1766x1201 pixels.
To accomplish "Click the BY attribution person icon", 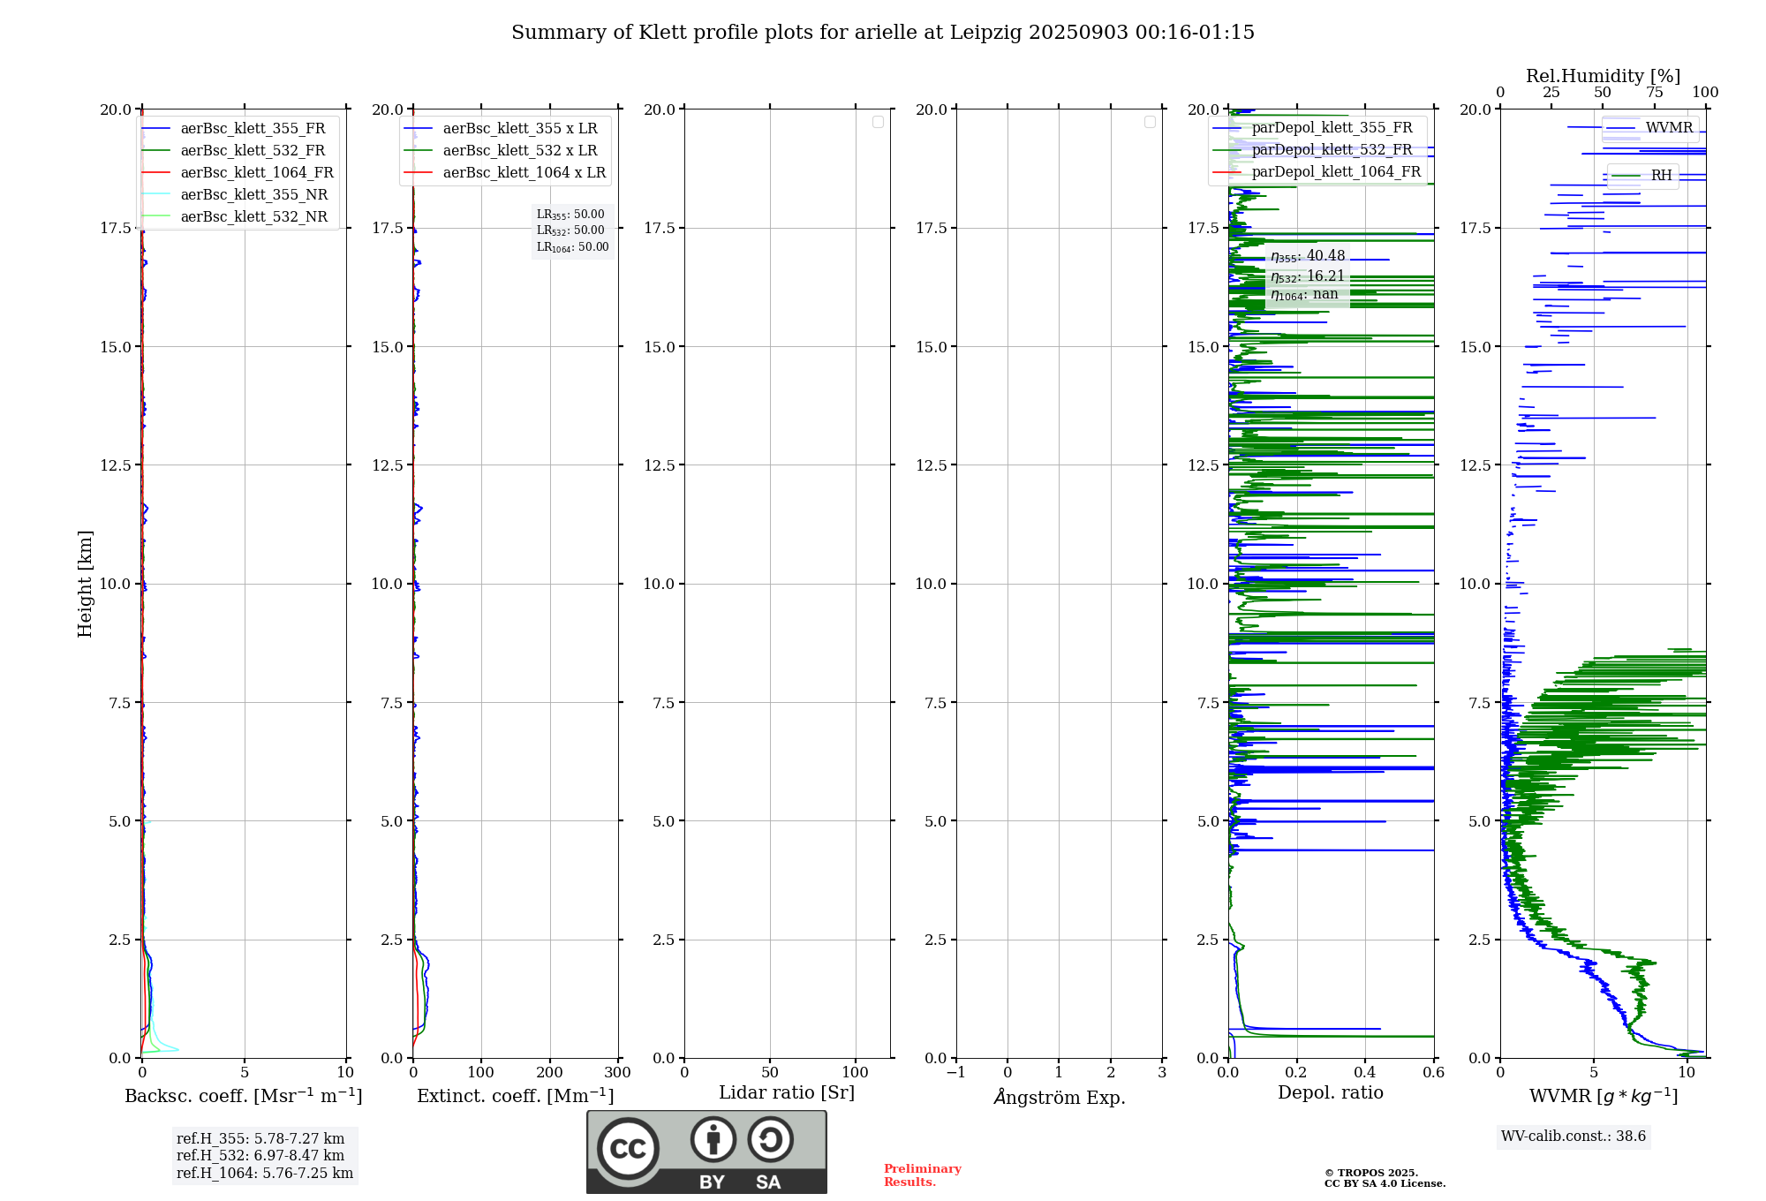I will 713,1140.
